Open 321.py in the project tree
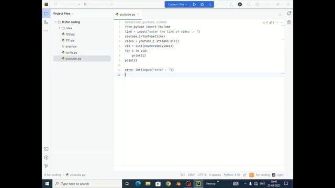This screenshot has width=335, height=188. [x=70, y=40]
